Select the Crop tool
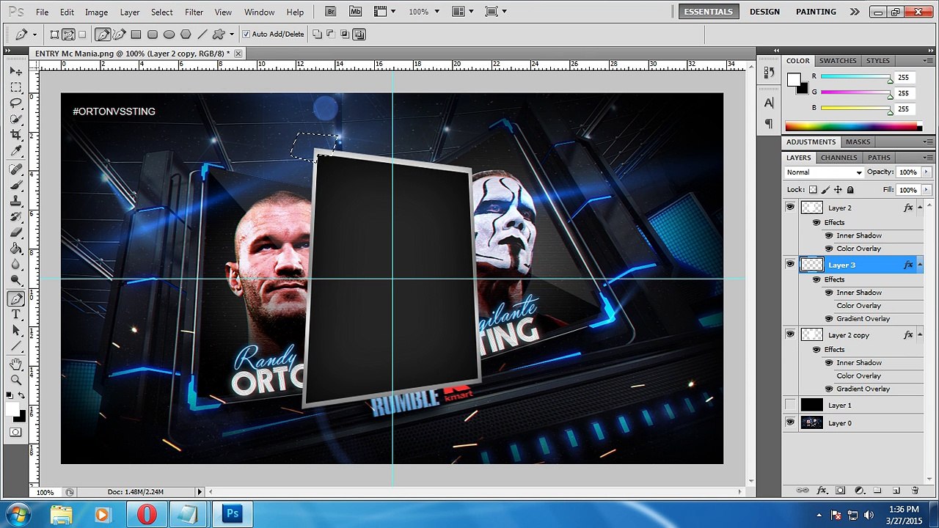 tap(15, 135)
